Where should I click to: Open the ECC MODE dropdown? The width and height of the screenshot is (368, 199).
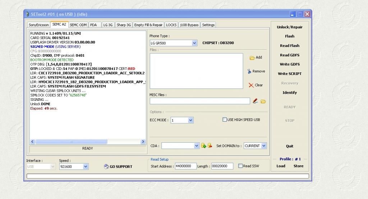click(190, 120)
